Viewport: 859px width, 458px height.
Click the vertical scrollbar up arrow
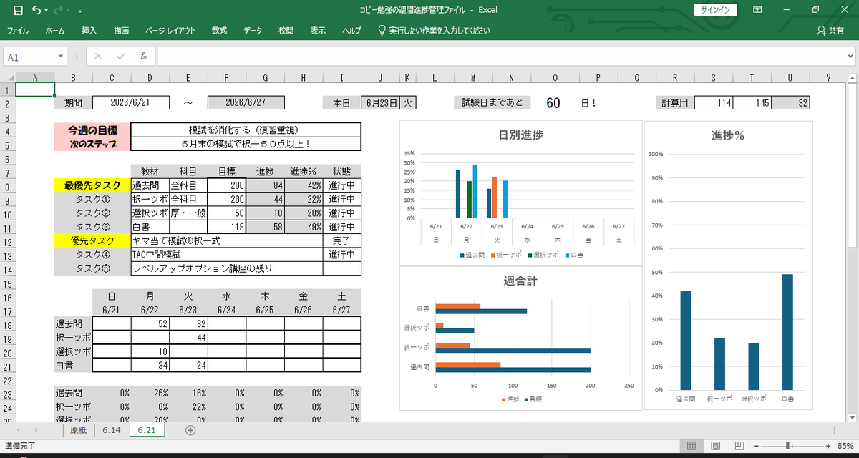point(853,77)
